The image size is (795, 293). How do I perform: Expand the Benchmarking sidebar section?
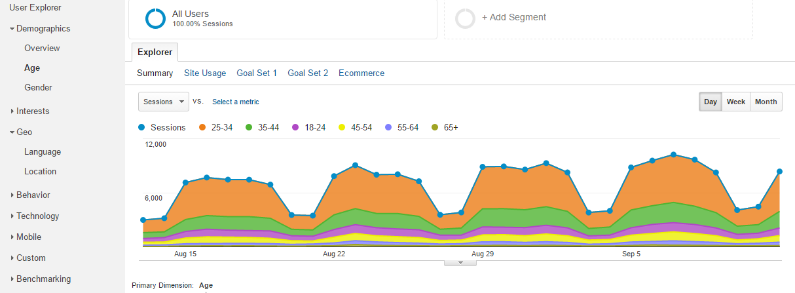click(43, 279)
